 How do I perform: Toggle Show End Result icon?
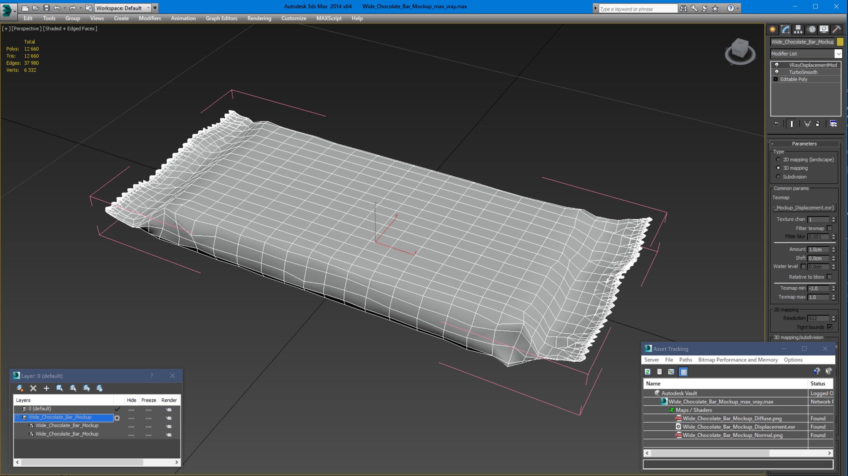coord(791,124)
